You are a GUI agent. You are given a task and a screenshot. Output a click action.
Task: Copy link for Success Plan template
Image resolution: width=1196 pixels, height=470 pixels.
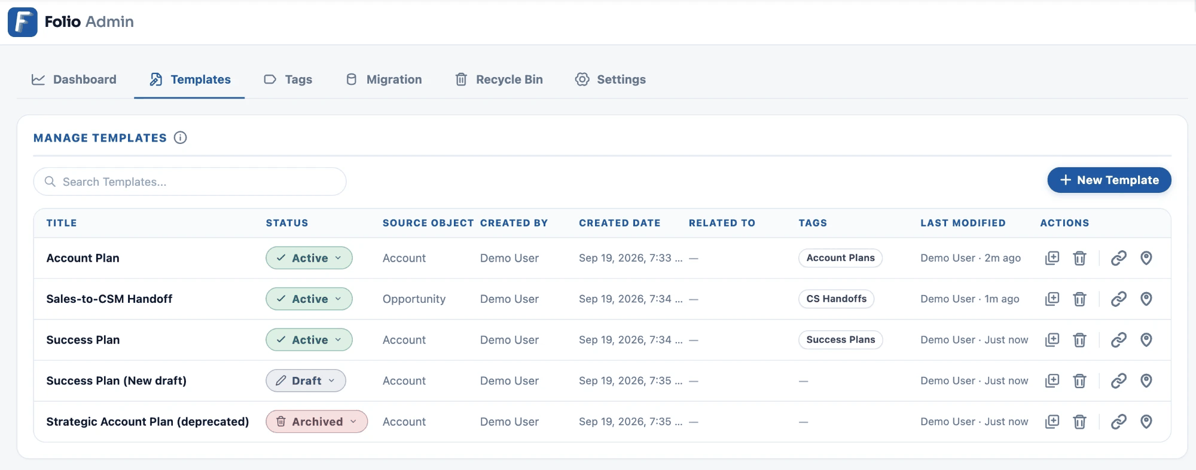[x=1118, y=340]
